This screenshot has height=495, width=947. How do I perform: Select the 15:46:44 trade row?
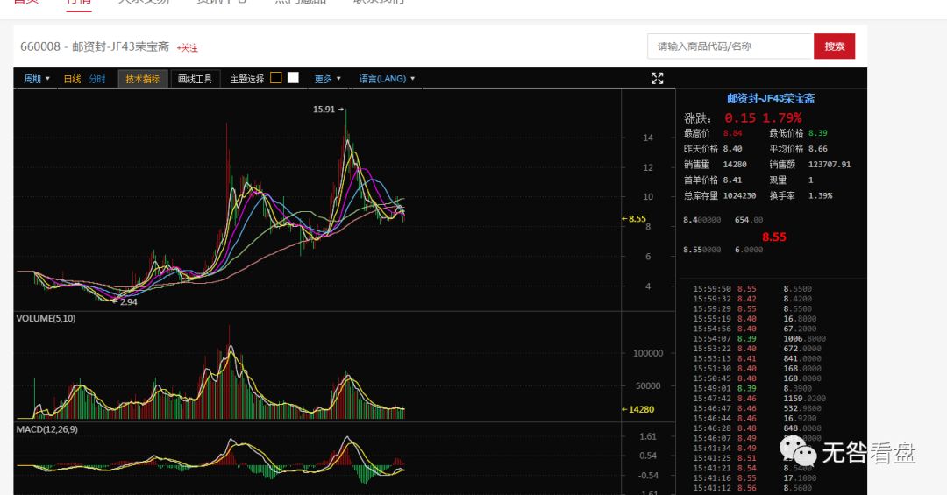pos(755,418)
